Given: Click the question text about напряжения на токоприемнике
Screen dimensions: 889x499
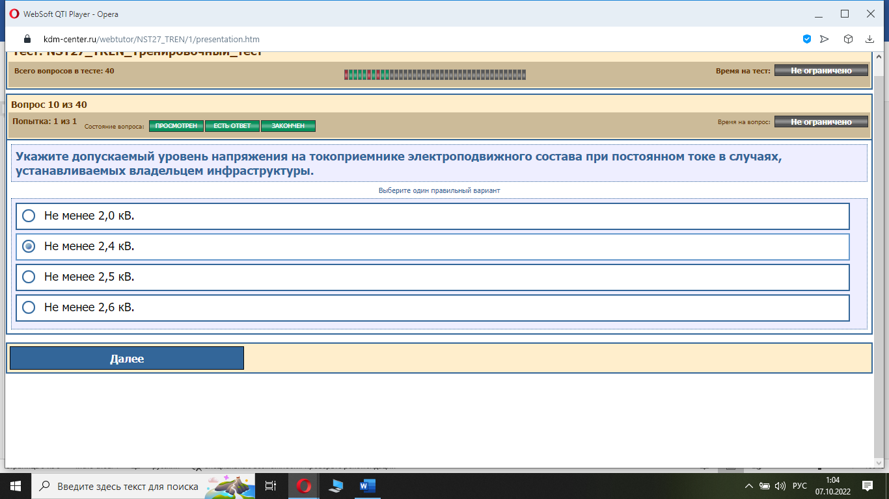Looking at the screenshot, I should pyautogui.click(x=398, y=164).
